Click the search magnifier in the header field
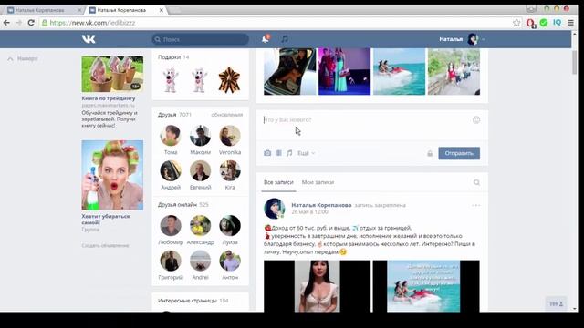Image resolution: width=584 pixels, height=328 pixels. point(158,39)
